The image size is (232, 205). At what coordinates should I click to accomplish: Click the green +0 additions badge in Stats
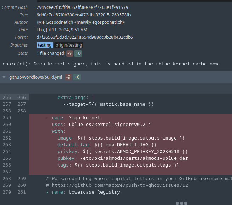tap(78, 53)
